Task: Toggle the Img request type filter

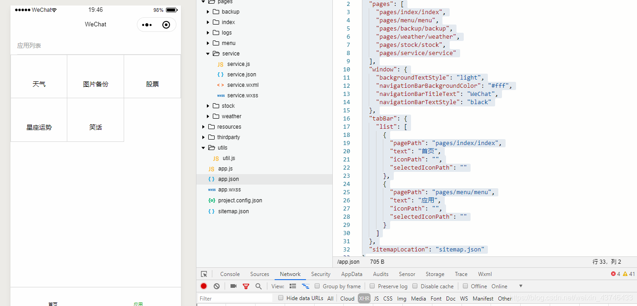Action: point(401,298)
